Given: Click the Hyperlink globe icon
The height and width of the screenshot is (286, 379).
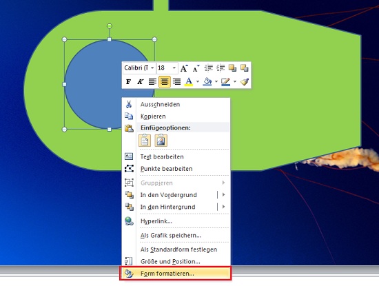Looking at the screenshot, I should [x=129, y=221].
